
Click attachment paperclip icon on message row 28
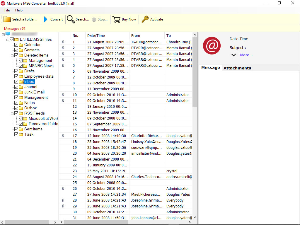[63, 200]
